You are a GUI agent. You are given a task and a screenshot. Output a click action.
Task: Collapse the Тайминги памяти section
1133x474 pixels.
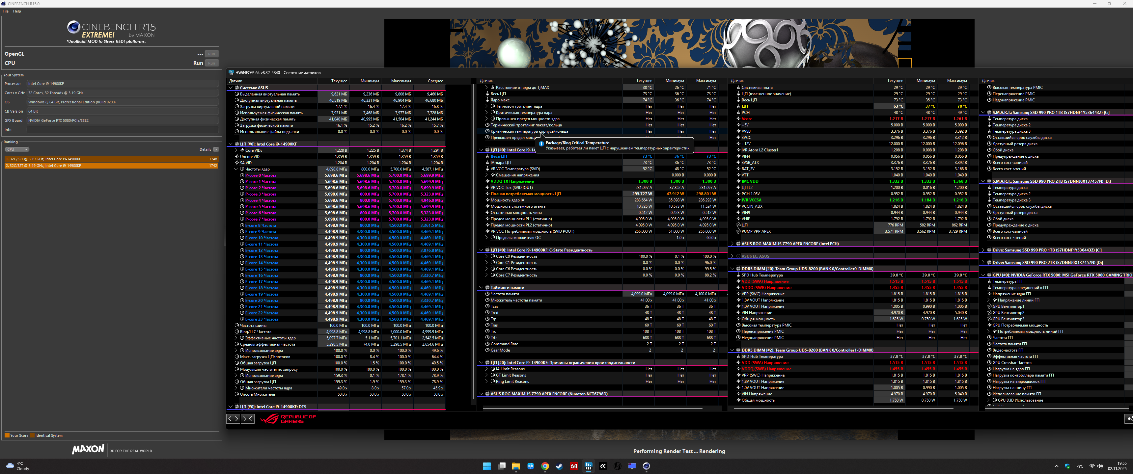[x=481, y=288]
